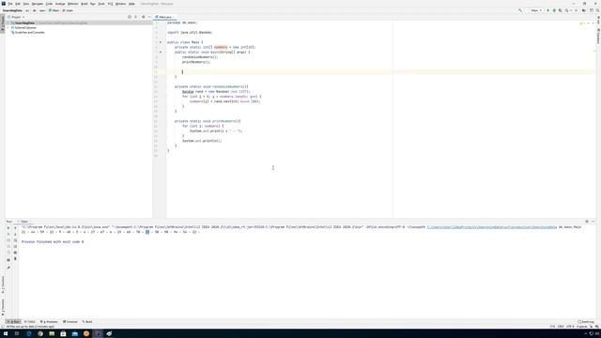Click the locate-file target icon in Project panel
Image resolution: width=601 pixels, height=338 pixels.
(130, 17)
